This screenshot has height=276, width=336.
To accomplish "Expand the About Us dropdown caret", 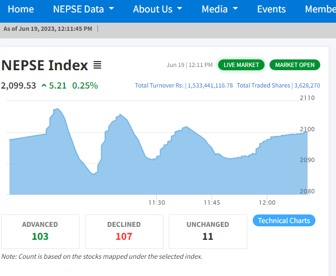I will (x=180, y=9).
